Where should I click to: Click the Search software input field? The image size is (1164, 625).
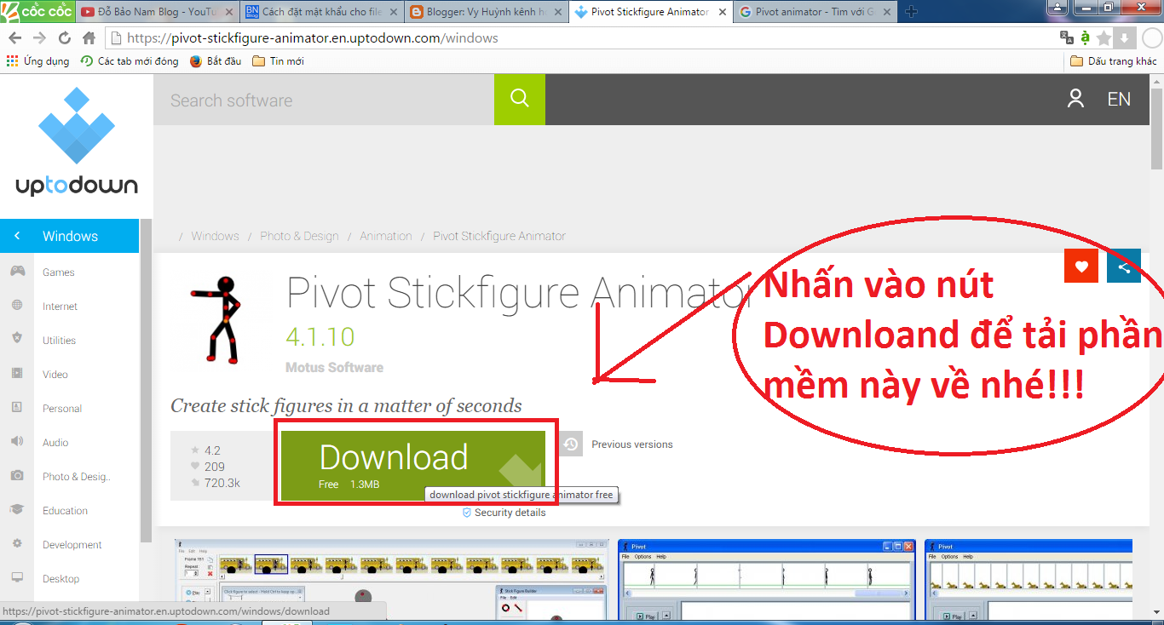coord(324,100)
